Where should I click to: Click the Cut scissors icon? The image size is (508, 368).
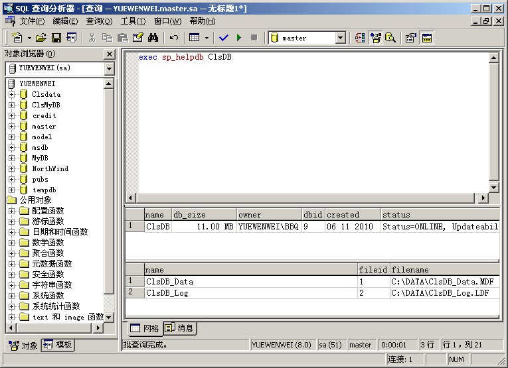pyautogui.click(x=92, y=38)
